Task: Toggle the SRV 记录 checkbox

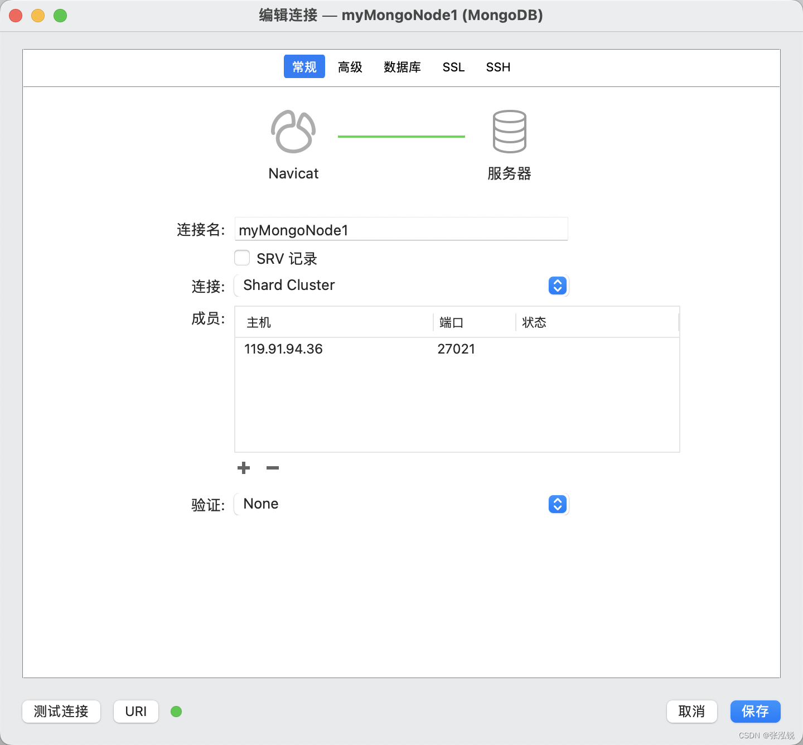Action: coord(242,258)
